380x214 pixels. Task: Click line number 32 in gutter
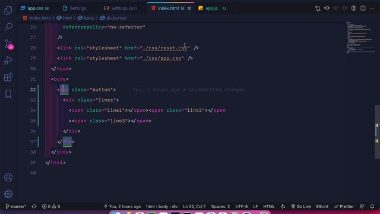click(x=33, y=90)
